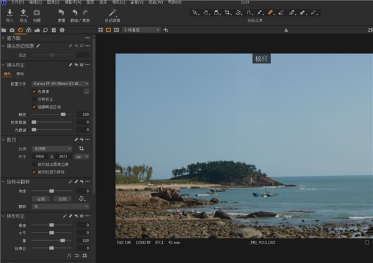Select the apply adjustments arrow tool
373x263 pixels.
[x=303, y=12]
